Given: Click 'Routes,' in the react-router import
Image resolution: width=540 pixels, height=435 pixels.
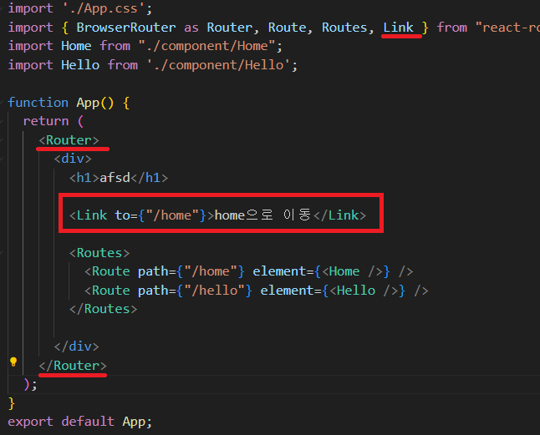Looking at the screenshot, I should click(348, 28).
